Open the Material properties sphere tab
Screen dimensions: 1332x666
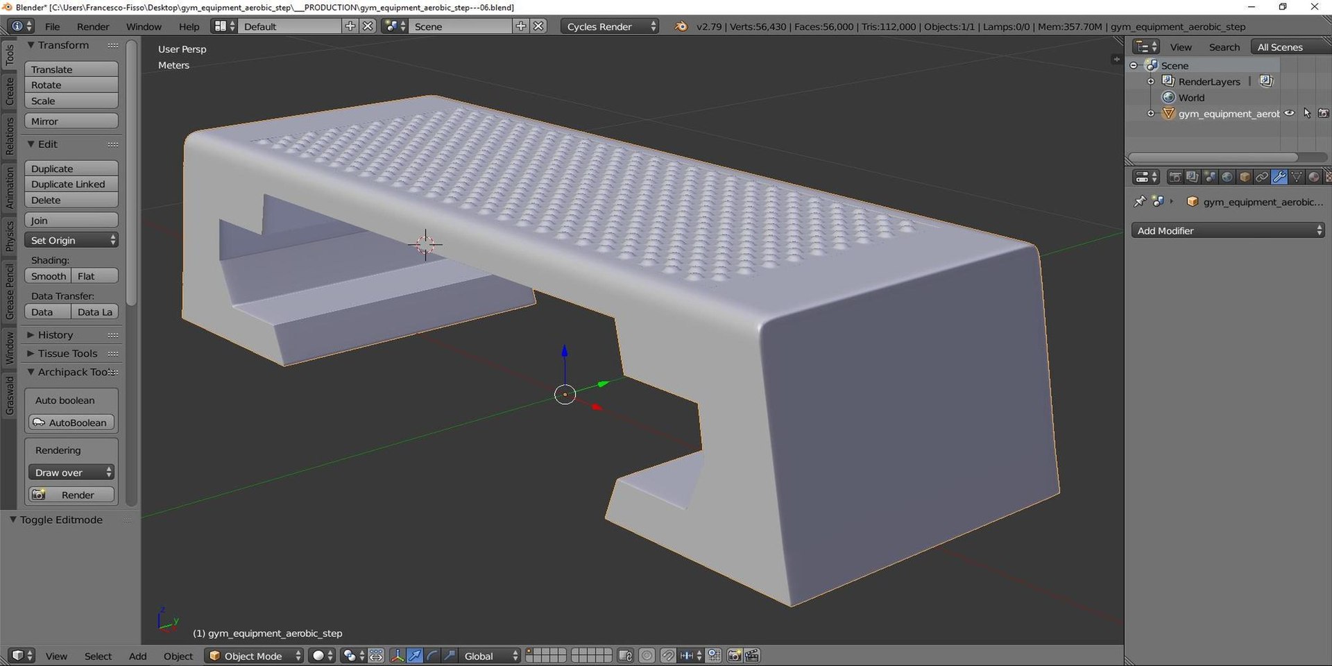[1313, 178]
